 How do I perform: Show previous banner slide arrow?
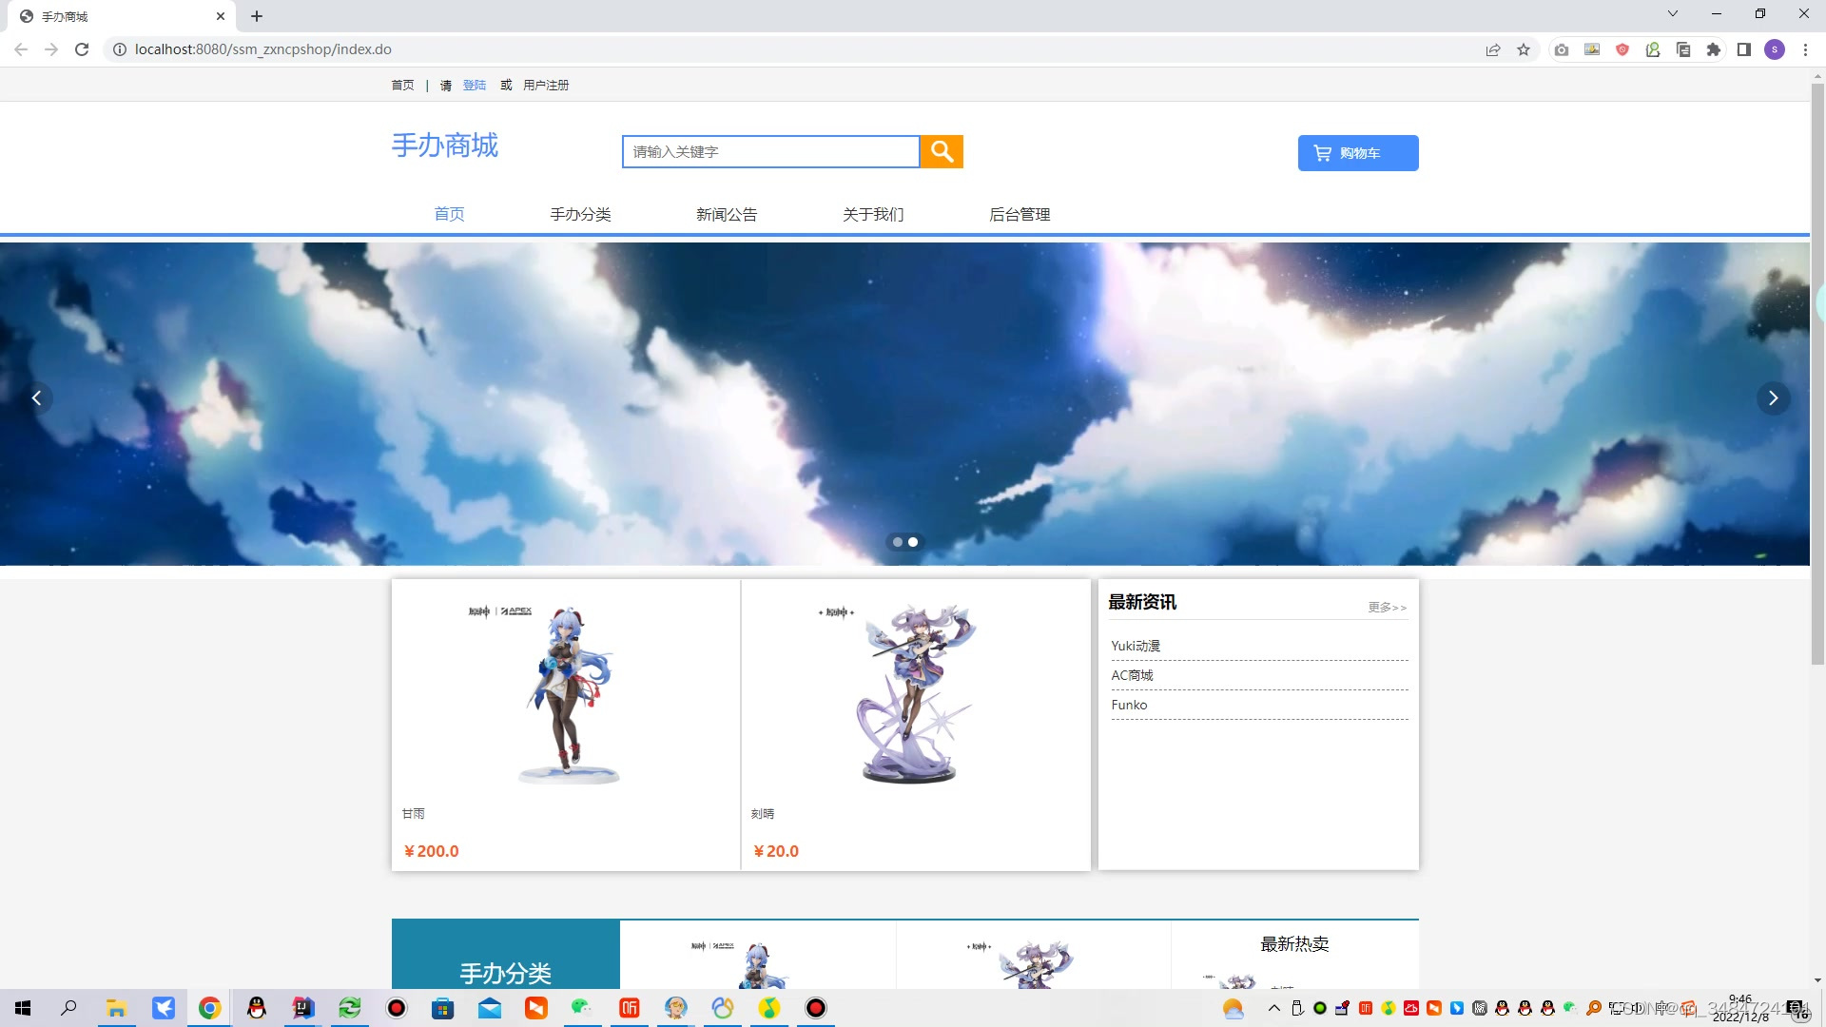coord(36,398)
